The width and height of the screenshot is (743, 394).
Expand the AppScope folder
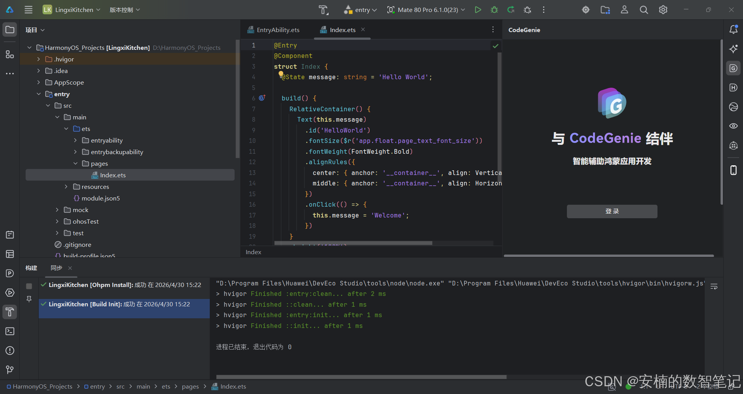coord(38,82)
